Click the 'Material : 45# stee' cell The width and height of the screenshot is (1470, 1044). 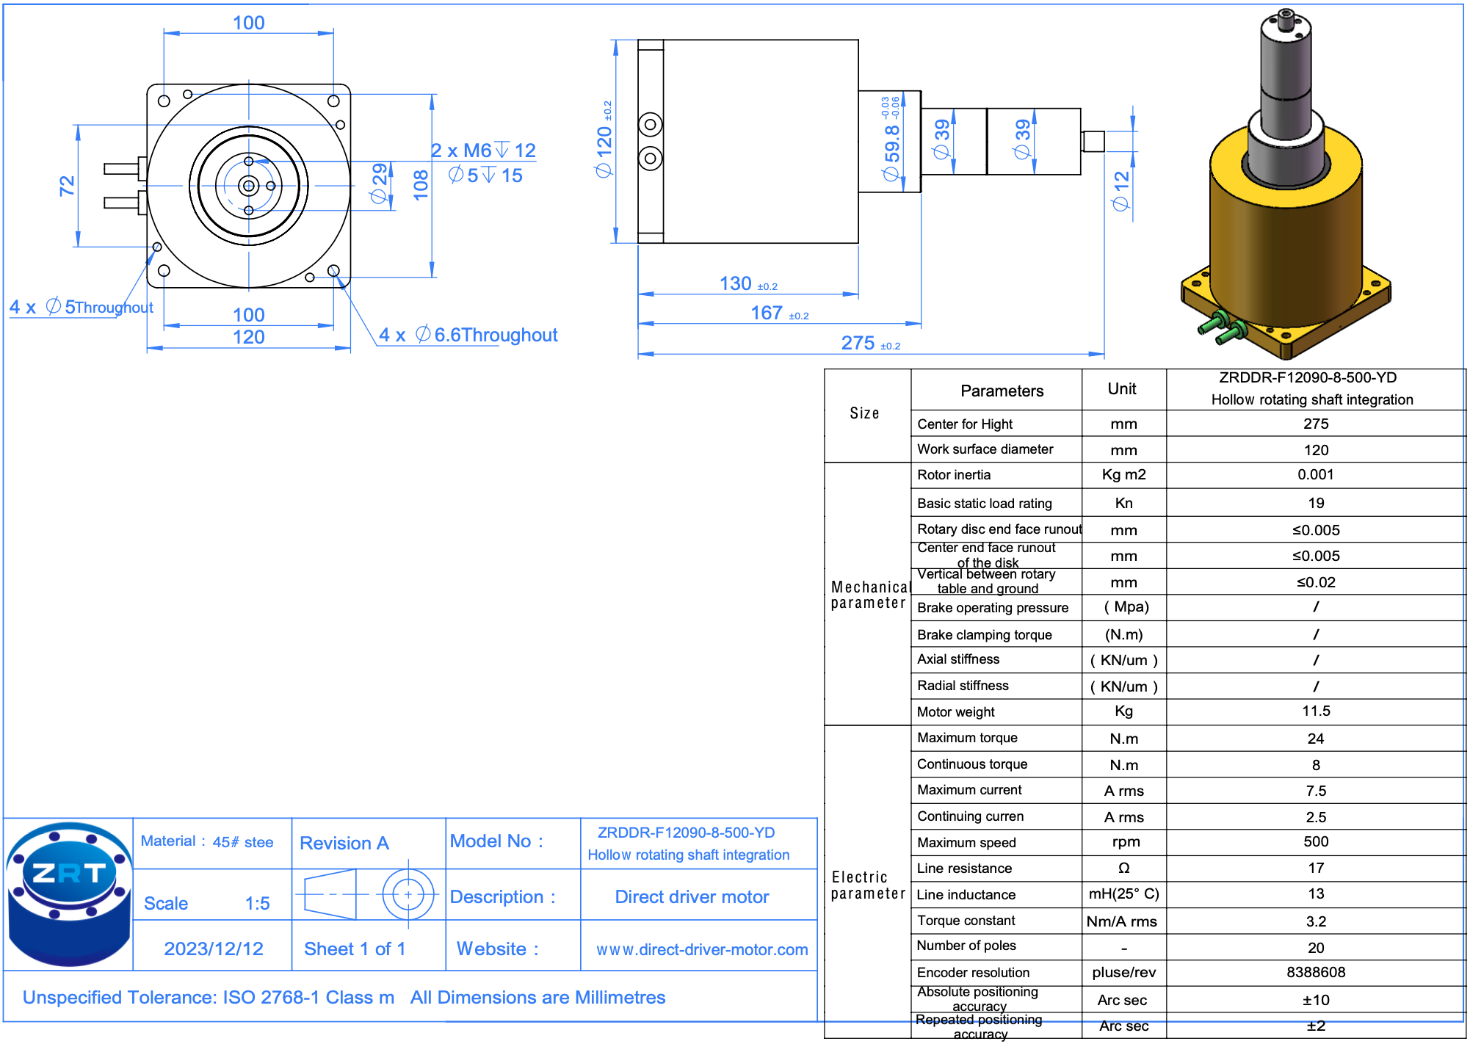207,841
